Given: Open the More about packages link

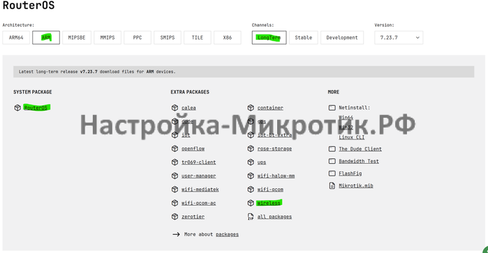Looking at the screenshot, I should coord(227,234).
